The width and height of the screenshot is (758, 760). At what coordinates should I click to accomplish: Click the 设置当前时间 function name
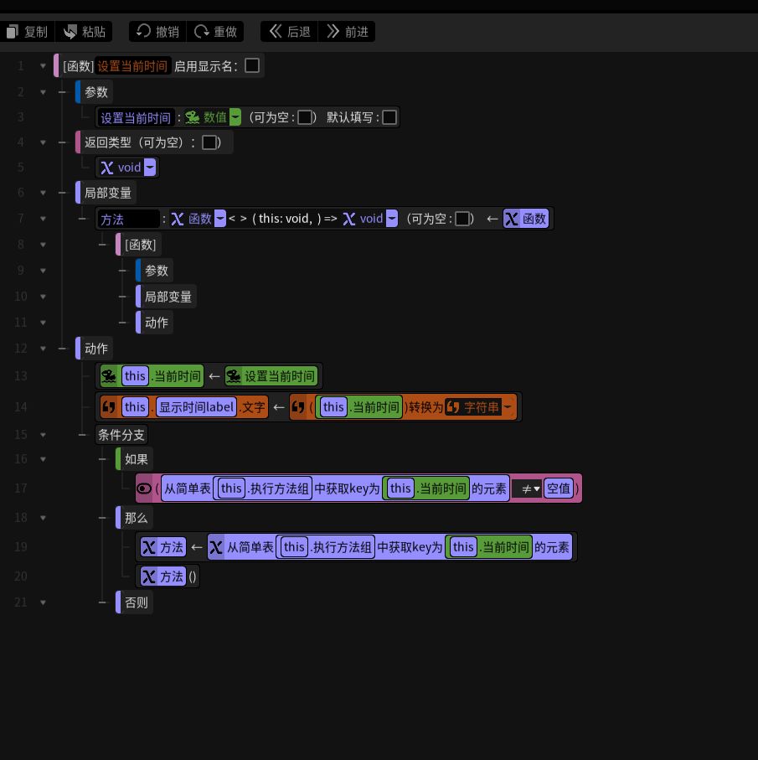(x=132, y=66)
